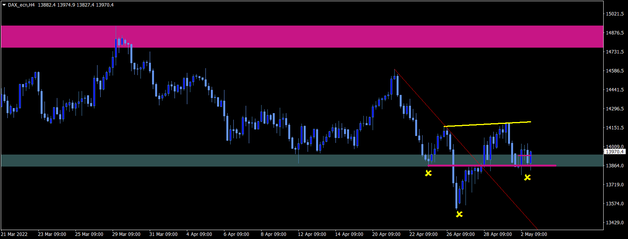Screen dimensions: 628x239
Task: Click the 14586.5 price scale label
Action: coord(615,71)
